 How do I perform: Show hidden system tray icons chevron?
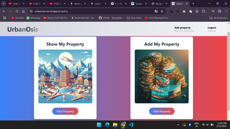[x=178, y=125]
